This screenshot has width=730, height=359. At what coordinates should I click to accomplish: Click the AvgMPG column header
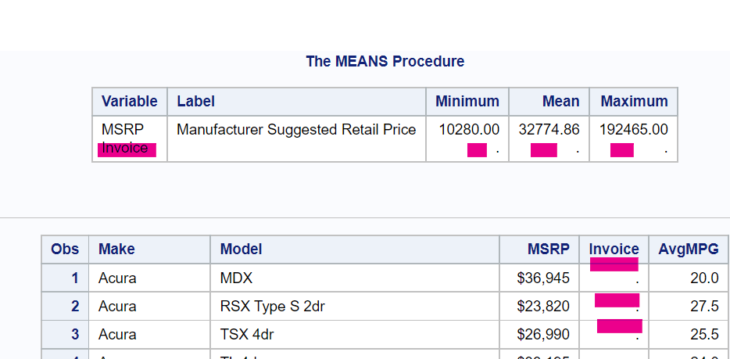[689, 249]
